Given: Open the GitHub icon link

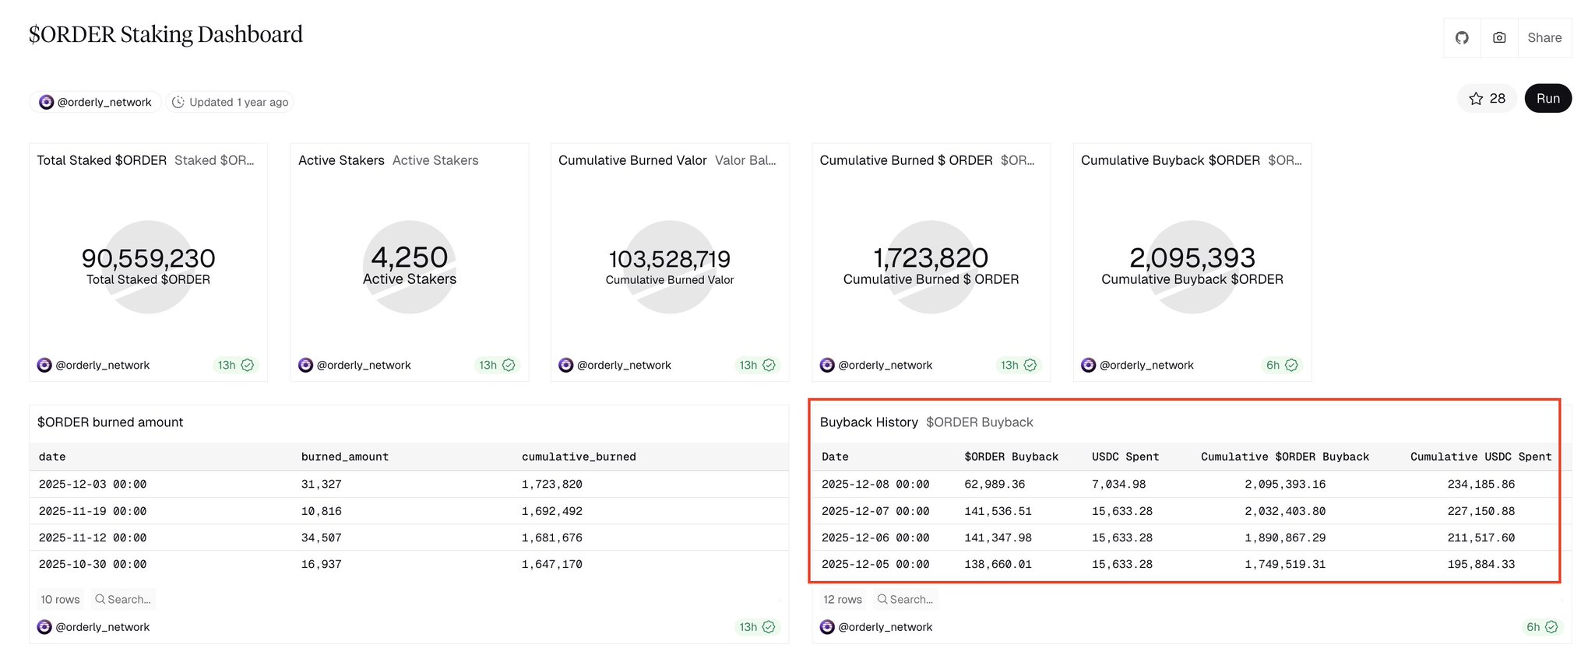Looking at the screenshot, I should [1462, 37].
